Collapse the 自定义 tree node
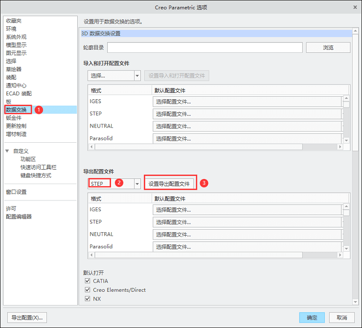The width and height of the screenshot is (362, 328). click(7, 151)
